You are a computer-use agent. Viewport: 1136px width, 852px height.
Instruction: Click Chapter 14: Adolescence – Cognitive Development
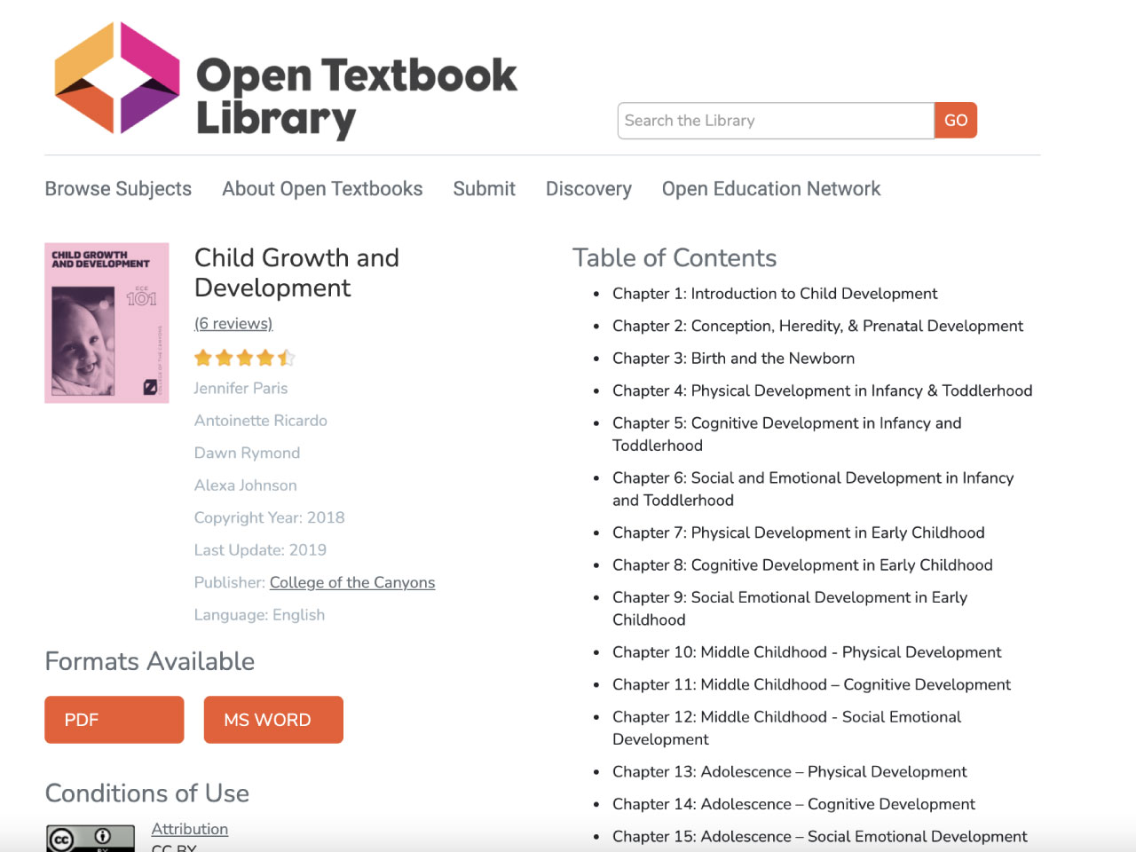point(793,804)
